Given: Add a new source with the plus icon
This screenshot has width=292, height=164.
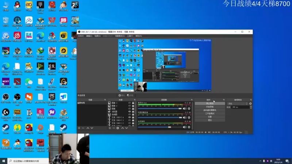Looking at the screenshot, I should (x=110, y=128).
